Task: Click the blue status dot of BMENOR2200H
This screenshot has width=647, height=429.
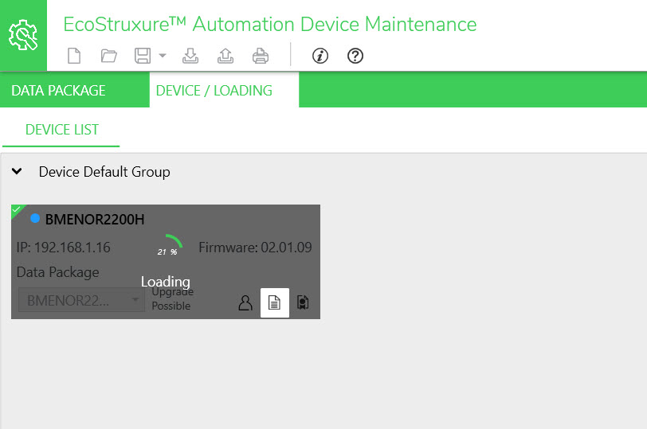Action: coord(35,218)
